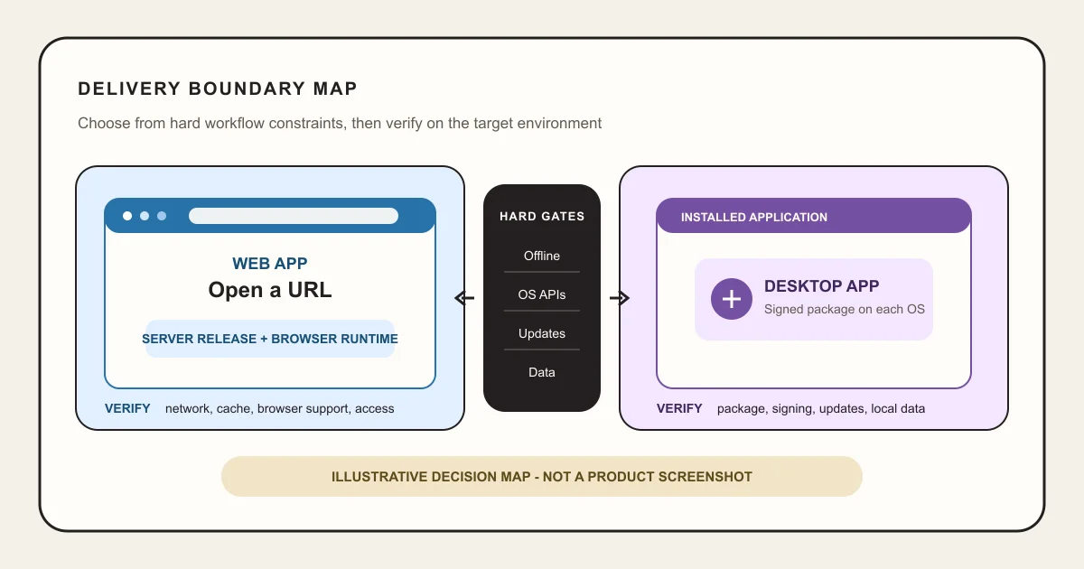Image resolution: width=1084 pixels, height=569 pixels.
Task: Click the WEB APP label
Action: (270, 264)
